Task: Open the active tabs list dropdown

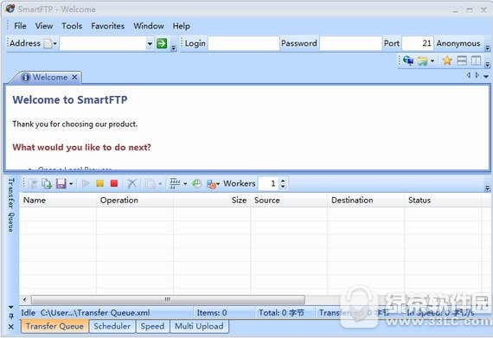Action: coord(486,76)
